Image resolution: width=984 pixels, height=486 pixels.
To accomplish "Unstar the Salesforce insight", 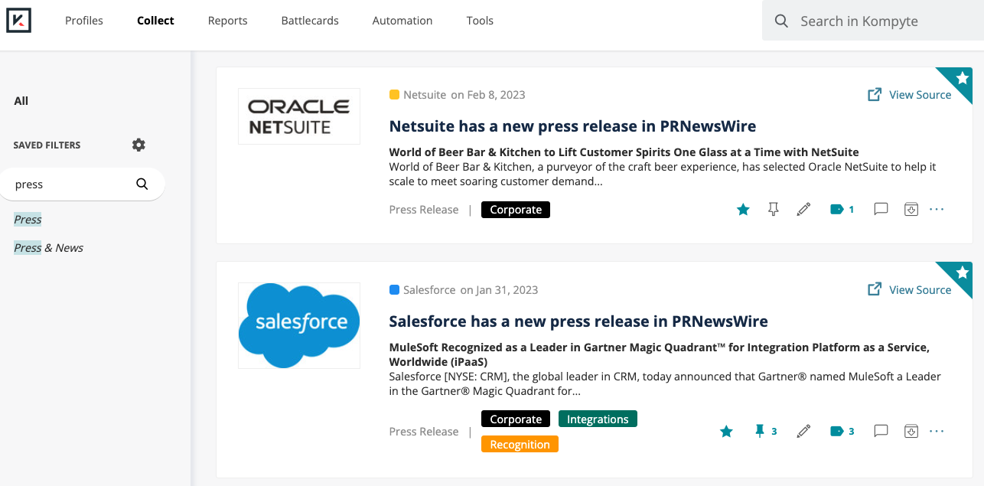I will click(x=726, y=432).
